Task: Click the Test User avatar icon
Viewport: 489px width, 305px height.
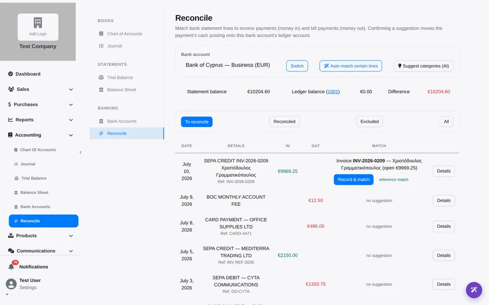Action: [11, 284]
